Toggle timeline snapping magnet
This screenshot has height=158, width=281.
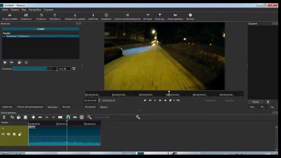coord(68,117)
